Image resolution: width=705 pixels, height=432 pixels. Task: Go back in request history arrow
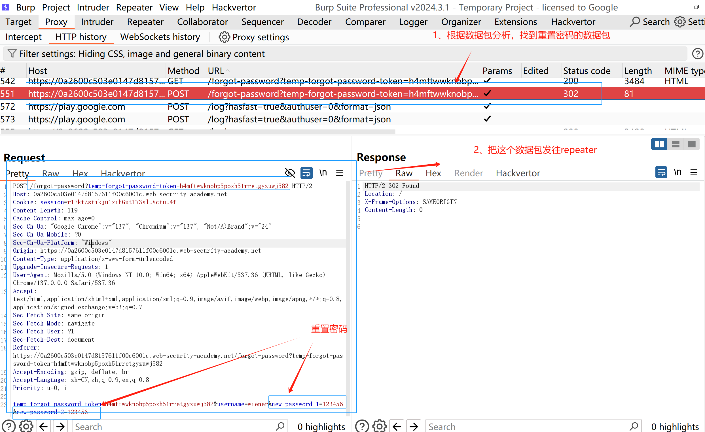pos(43,426)
